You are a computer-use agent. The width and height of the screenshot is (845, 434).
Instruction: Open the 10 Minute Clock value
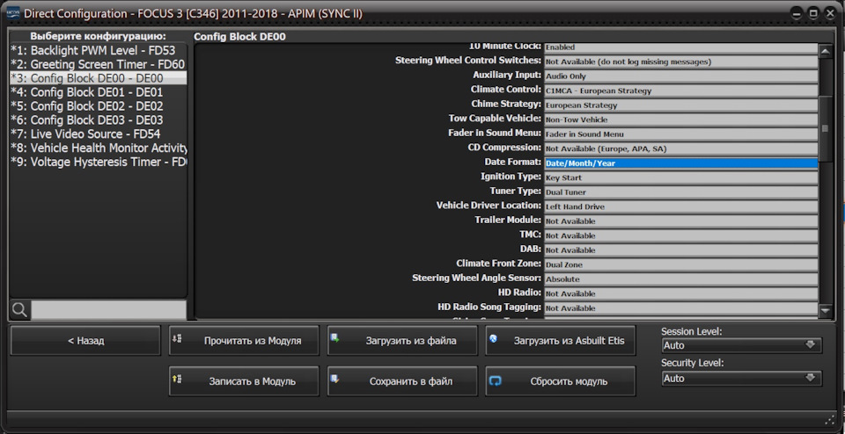(x=680, y=47)
